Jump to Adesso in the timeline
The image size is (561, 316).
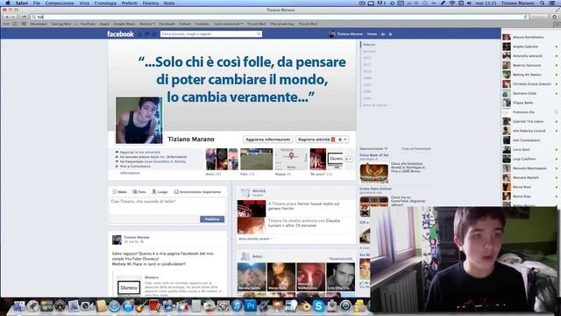(x=369, y=45)
